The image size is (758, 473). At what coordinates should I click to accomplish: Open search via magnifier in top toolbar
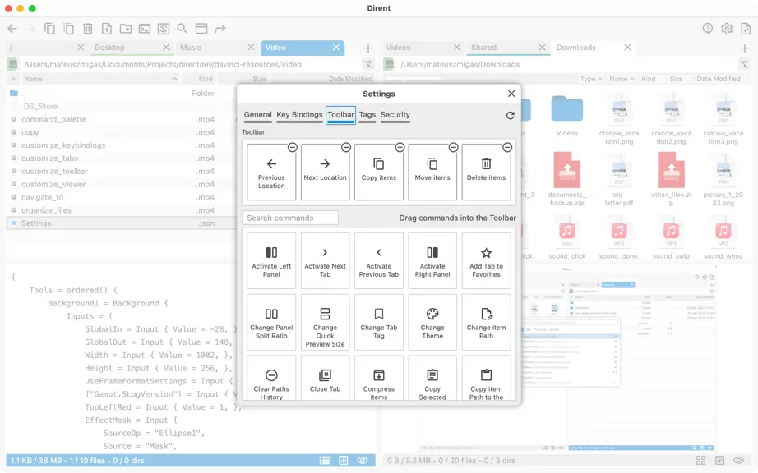[183, 29]
